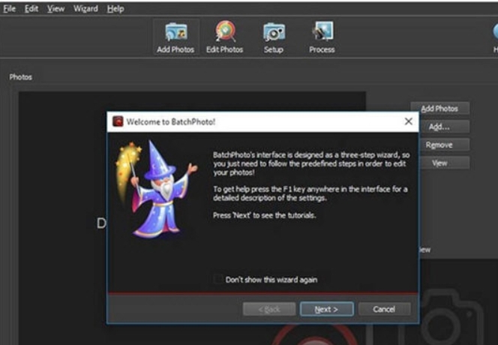This screenshot has height=345, width=498.
Task: Select the Process step icon
Action: 322,37
